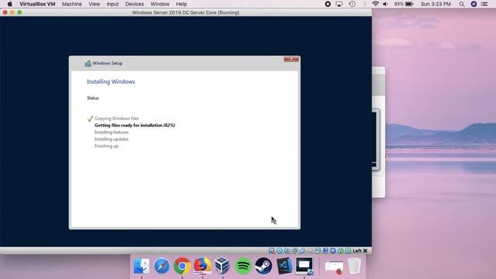Open Visual Studio Code in Dock
The height and width of the screenshot is (279, 496).
click(284, 265)
